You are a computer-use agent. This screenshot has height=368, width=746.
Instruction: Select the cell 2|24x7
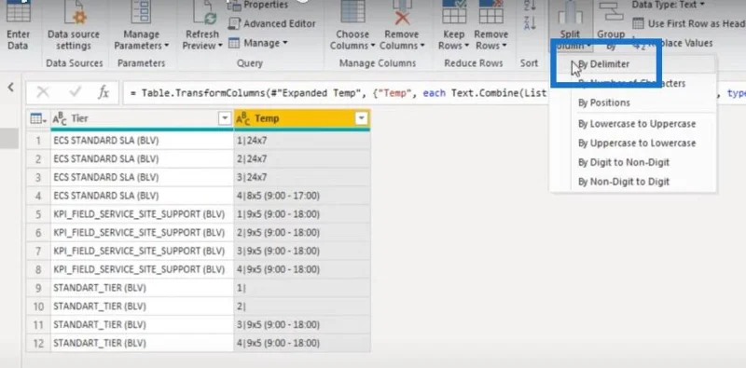pyautogui.click(x=301, y=158)
